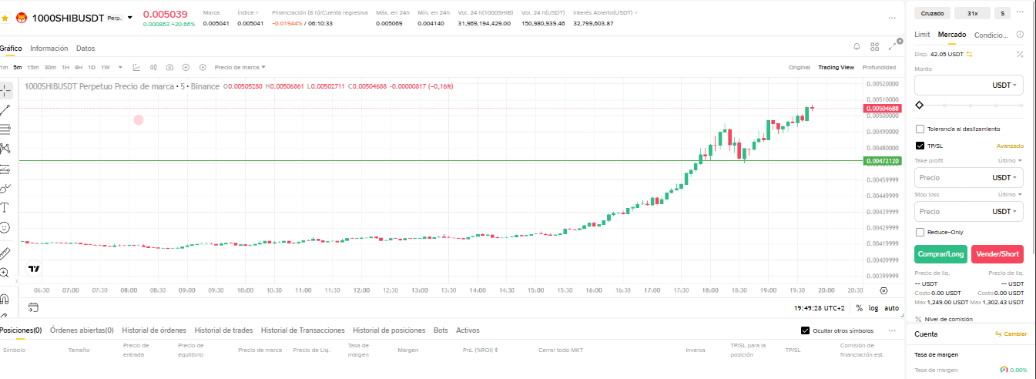Take a chart snapshot with camera icon
1036x379 pixels.
coord(169,67)
